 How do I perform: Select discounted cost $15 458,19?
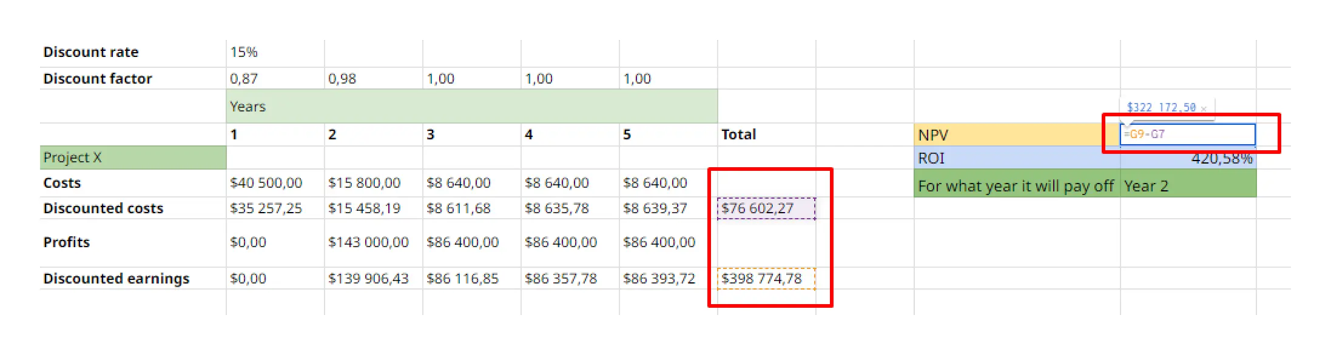tap(374, 208)
